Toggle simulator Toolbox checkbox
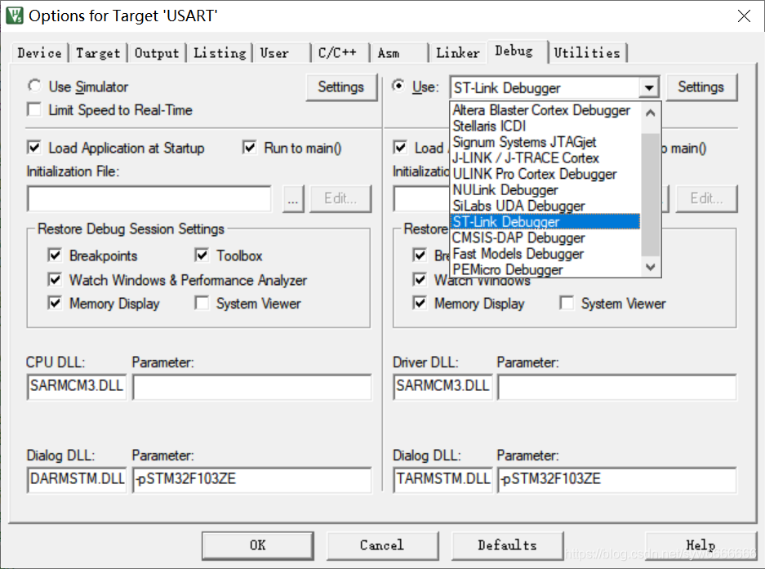 [202, 256]
